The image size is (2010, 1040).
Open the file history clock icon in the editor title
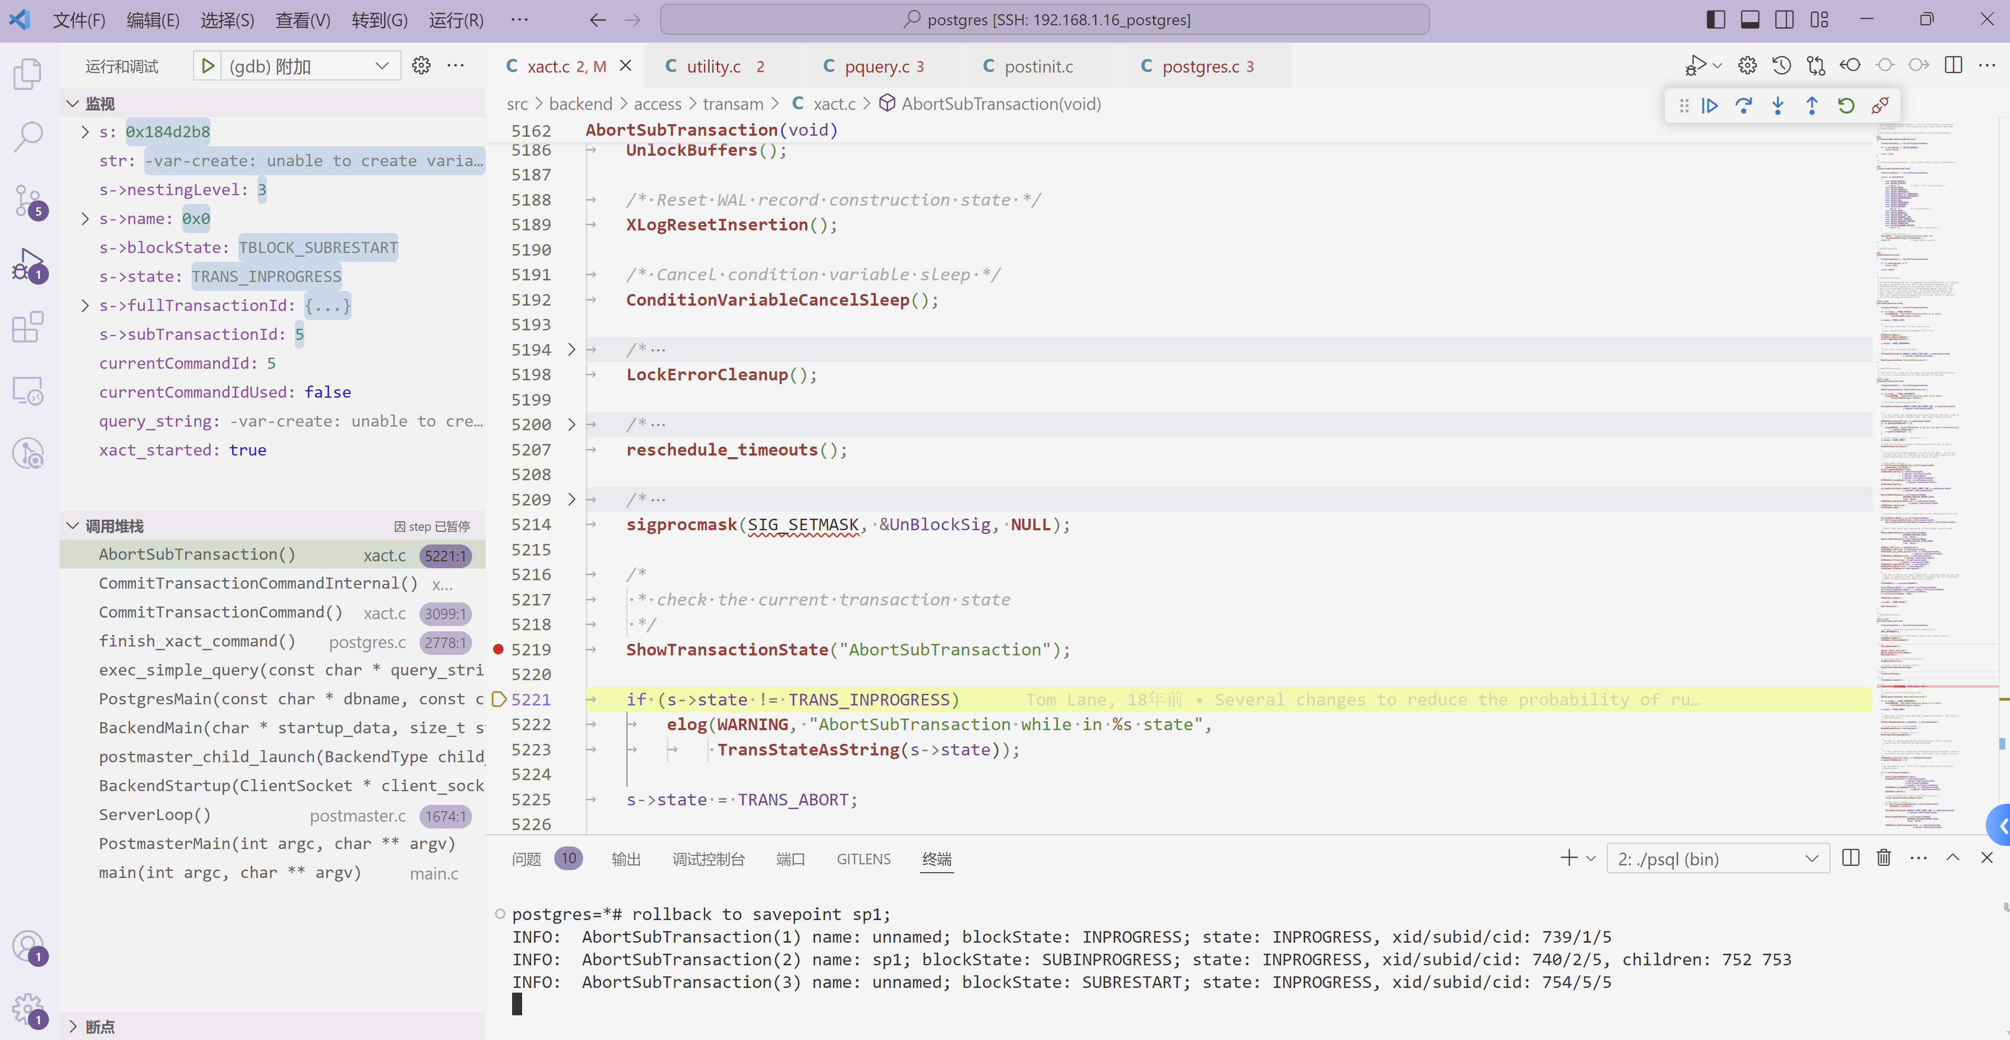(1782, 65)
